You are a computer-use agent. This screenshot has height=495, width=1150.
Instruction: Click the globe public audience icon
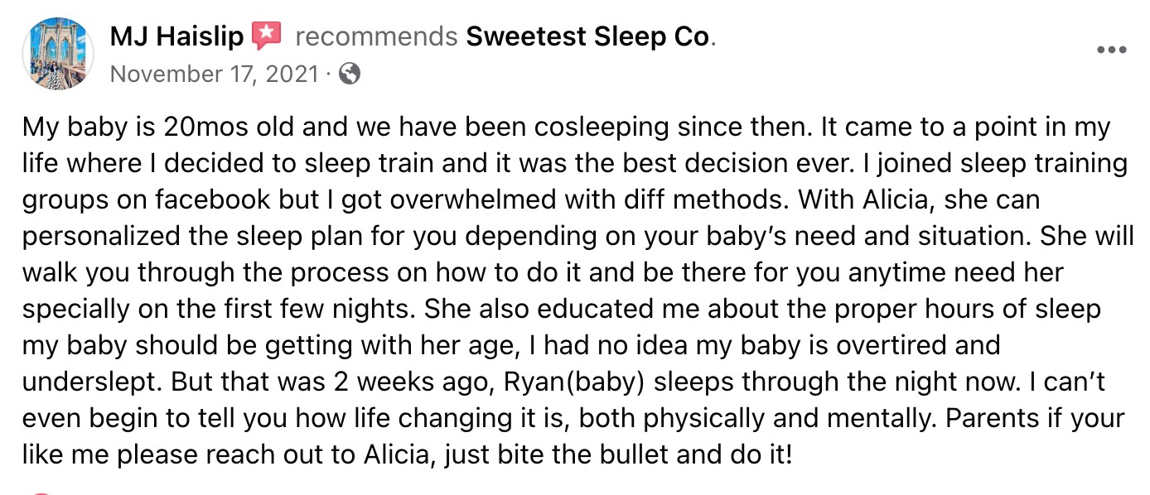click(350, 74)
